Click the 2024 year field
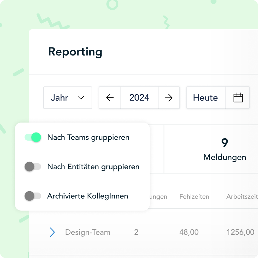 coord(139,98)
